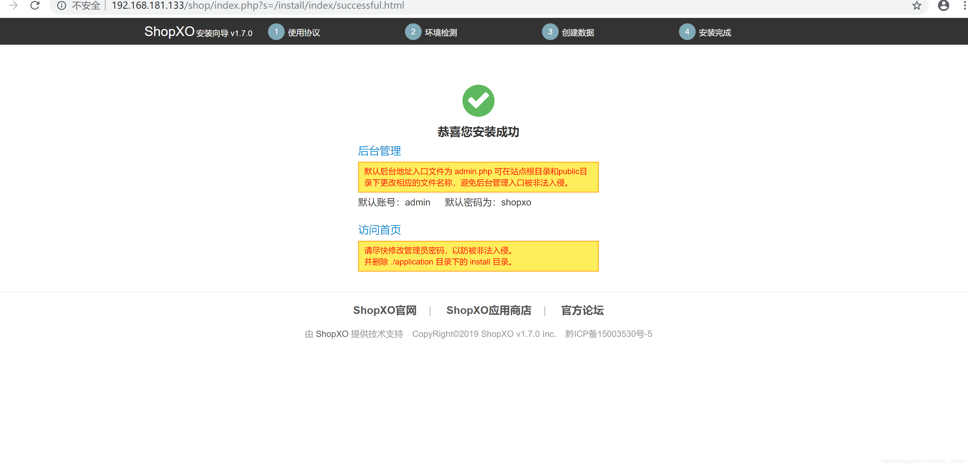Open the 访问首页 link
The width and height of the screenshot is (968, 467).
(379, 229)
